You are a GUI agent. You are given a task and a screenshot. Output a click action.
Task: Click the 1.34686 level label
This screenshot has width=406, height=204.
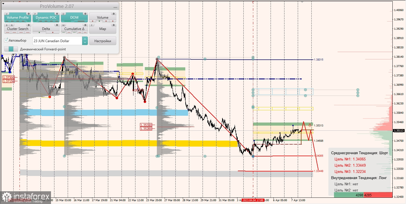coord(319,141)
